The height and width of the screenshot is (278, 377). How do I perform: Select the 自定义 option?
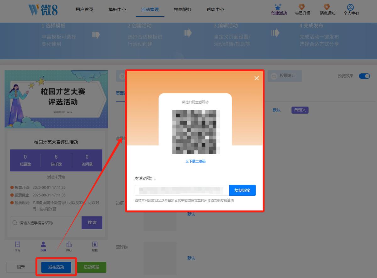pyautogui.click(x=300, y=110)
